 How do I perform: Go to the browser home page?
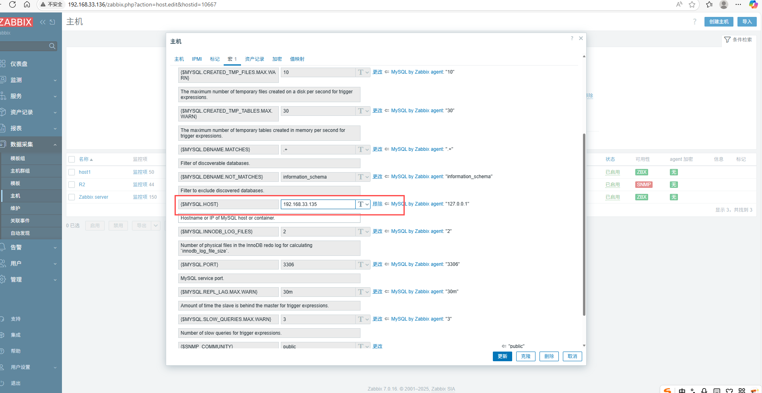27,4
